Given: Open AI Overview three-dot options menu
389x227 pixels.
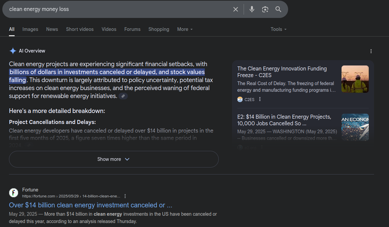Looking at the screenshot, I should [371, 51].
